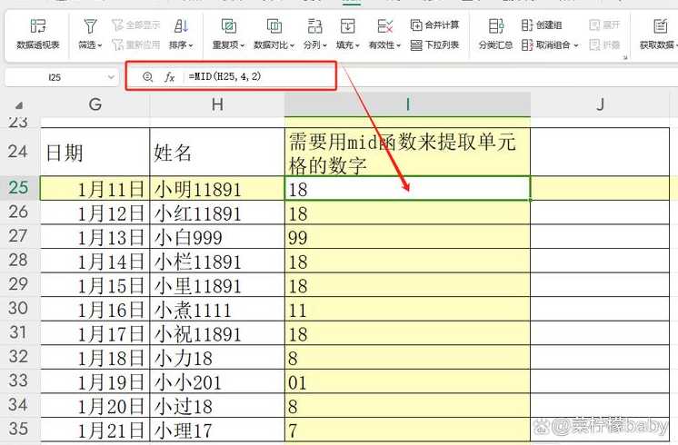
Task: Click the 分类汇总 subtotal icon
Action: point(495,26)
